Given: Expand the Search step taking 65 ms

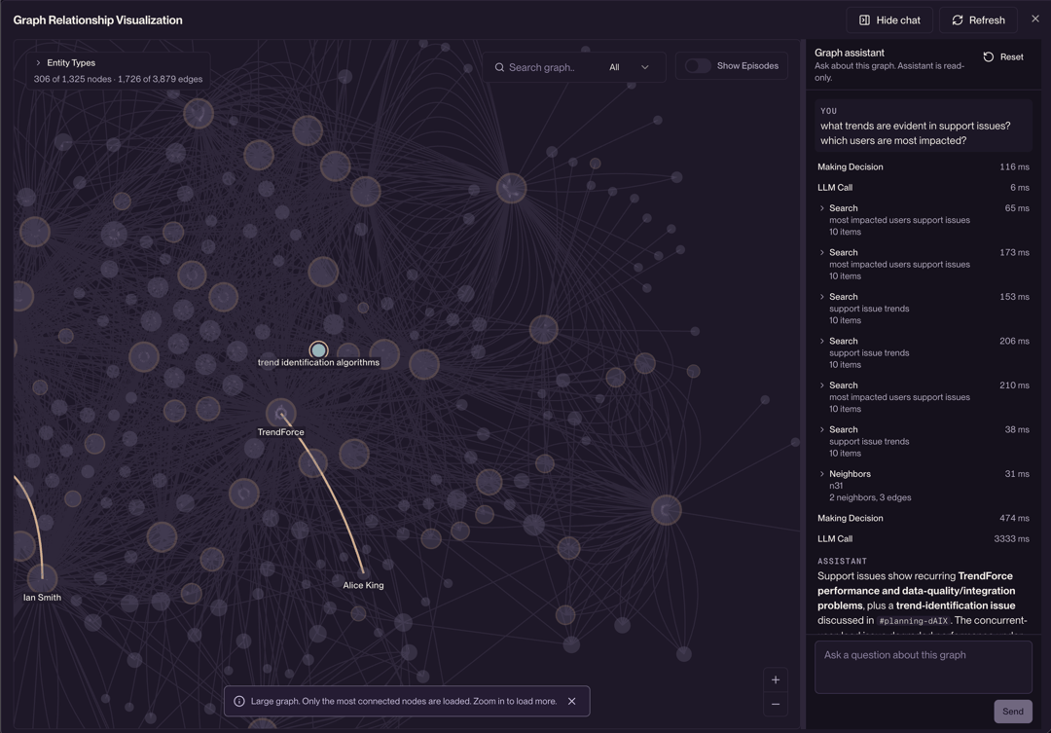Looking at the screenshot, I should pyautogui.click(x=822, y=208).
